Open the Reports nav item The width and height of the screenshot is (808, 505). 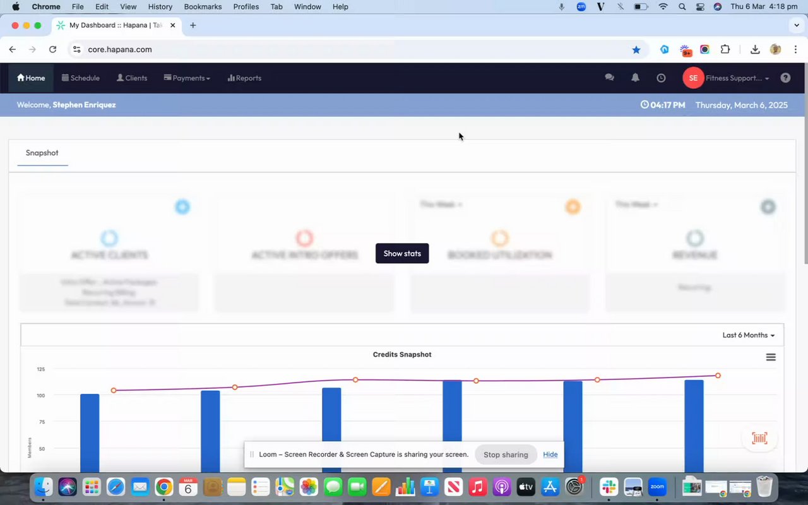point(244,78)
